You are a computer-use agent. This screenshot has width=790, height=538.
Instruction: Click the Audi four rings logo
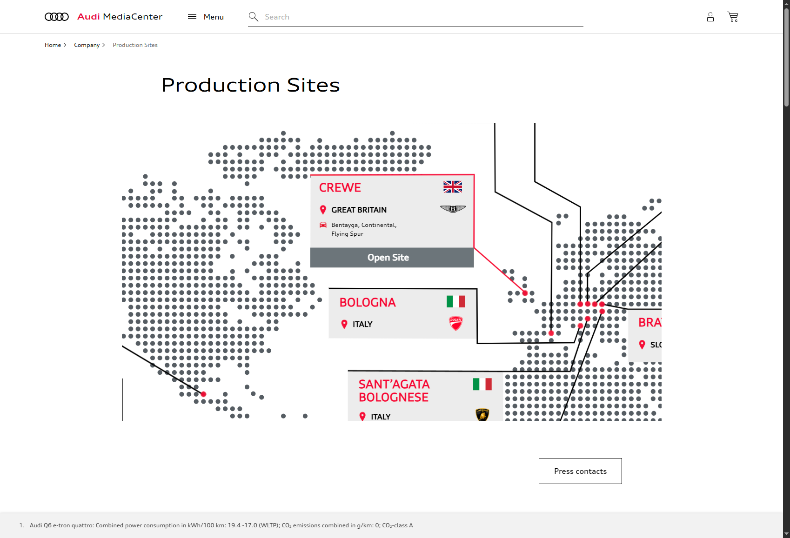(56, 17)
